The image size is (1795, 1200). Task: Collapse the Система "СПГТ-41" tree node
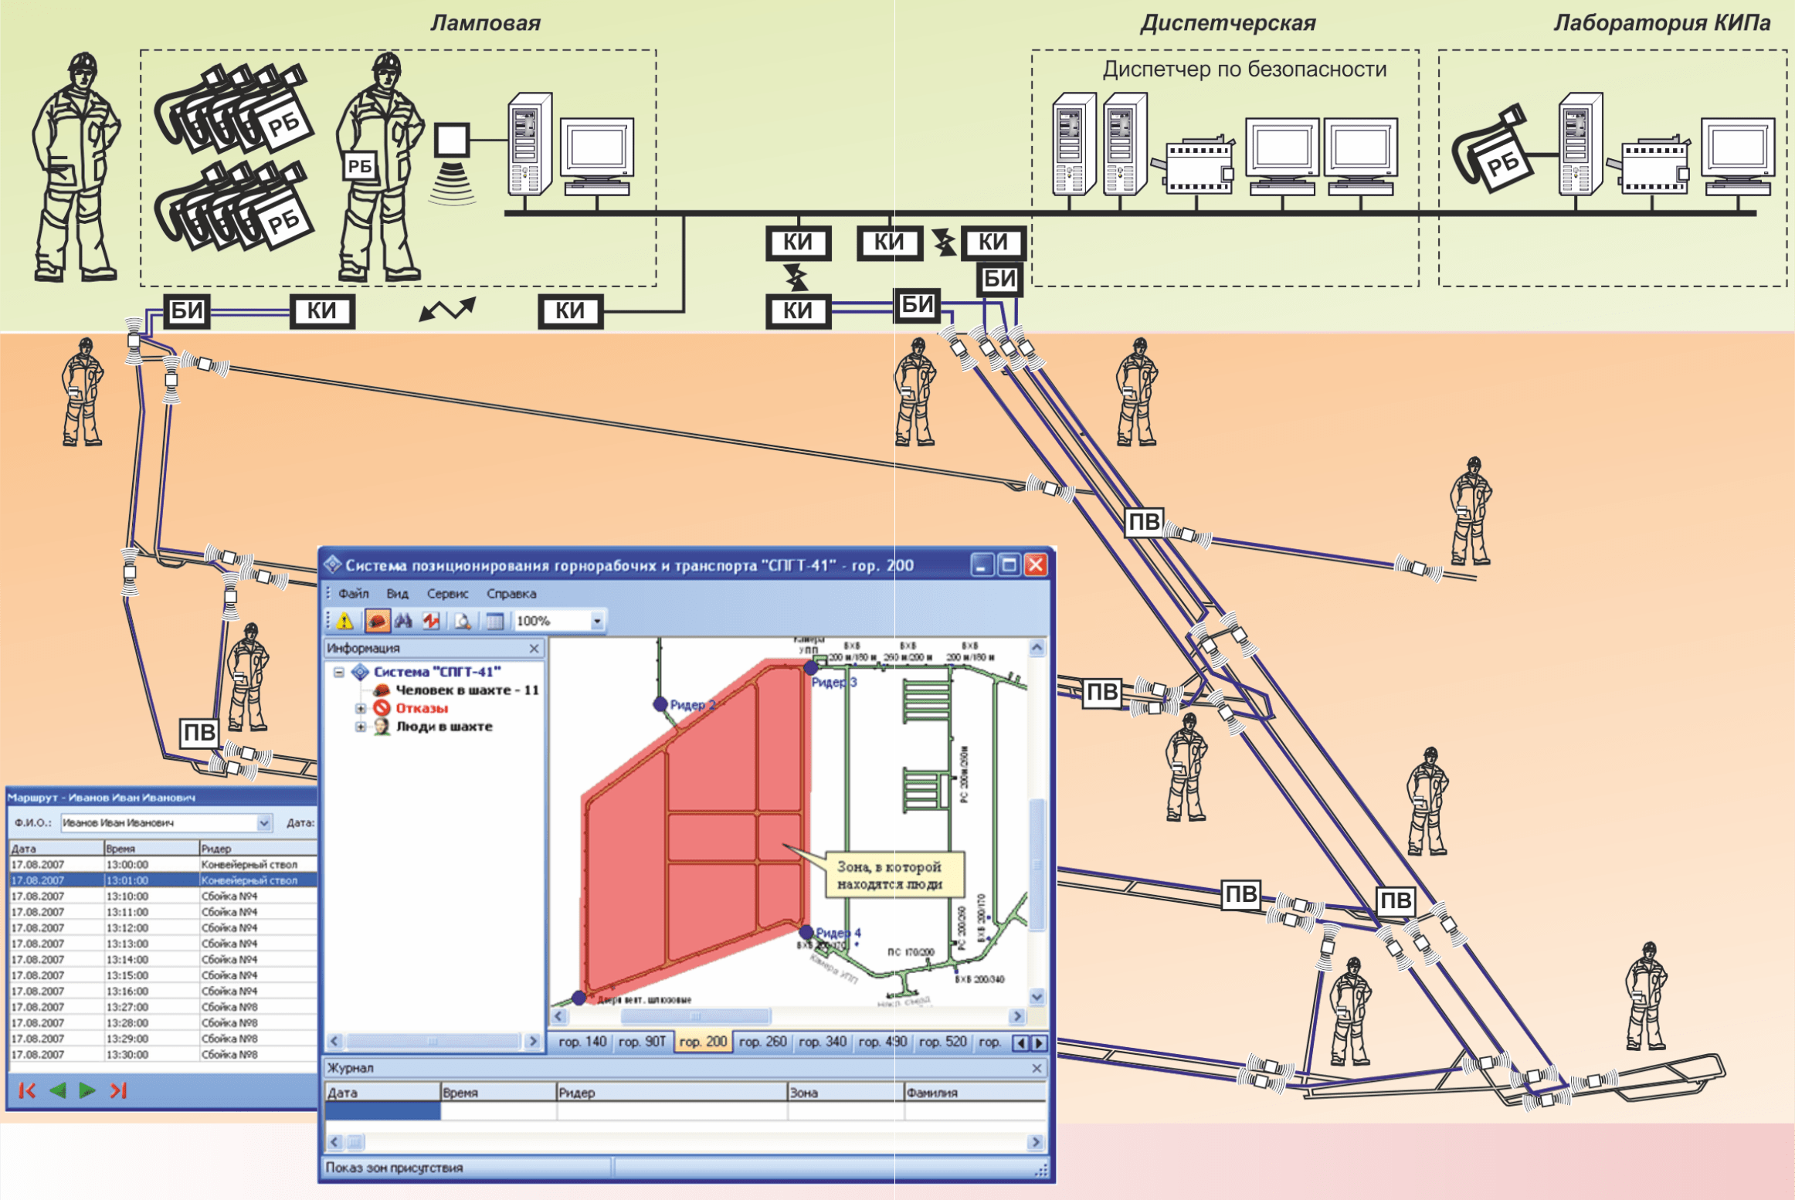[338, 672]
